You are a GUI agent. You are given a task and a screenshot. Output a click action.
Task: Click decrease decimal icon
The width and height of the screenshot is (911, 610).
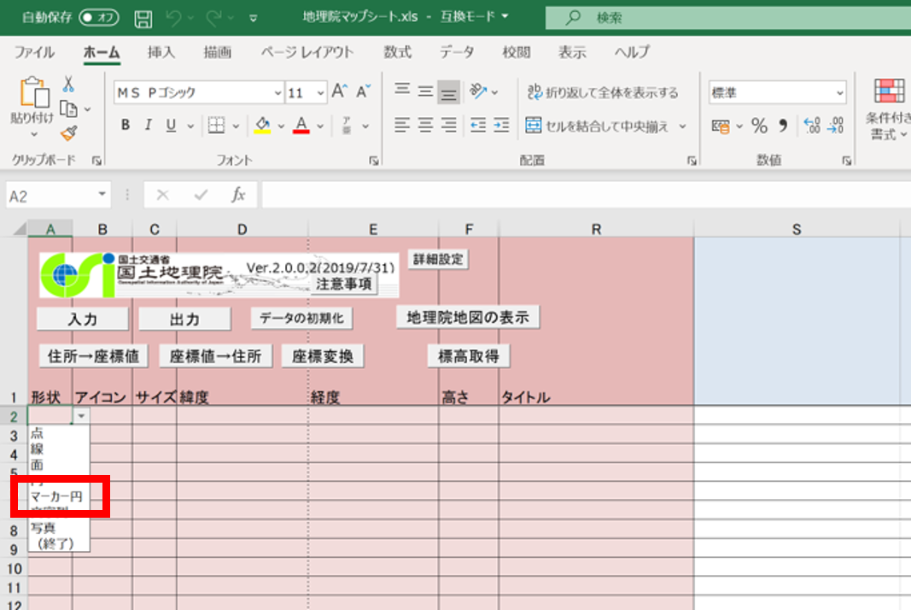pos(836,126)
